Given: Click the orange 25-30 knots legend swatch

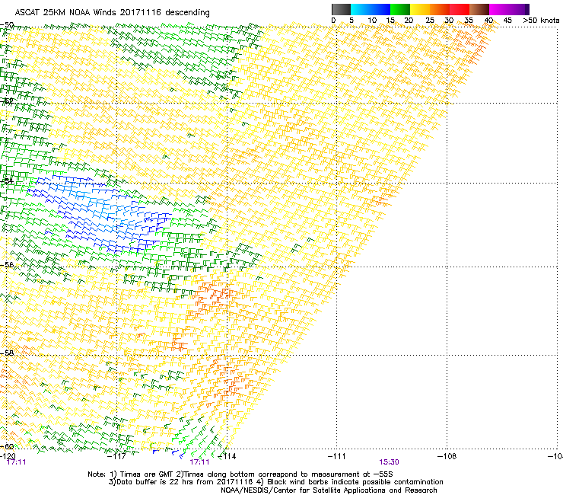Looking at the screenshot, I should click(x=440, y=9).
